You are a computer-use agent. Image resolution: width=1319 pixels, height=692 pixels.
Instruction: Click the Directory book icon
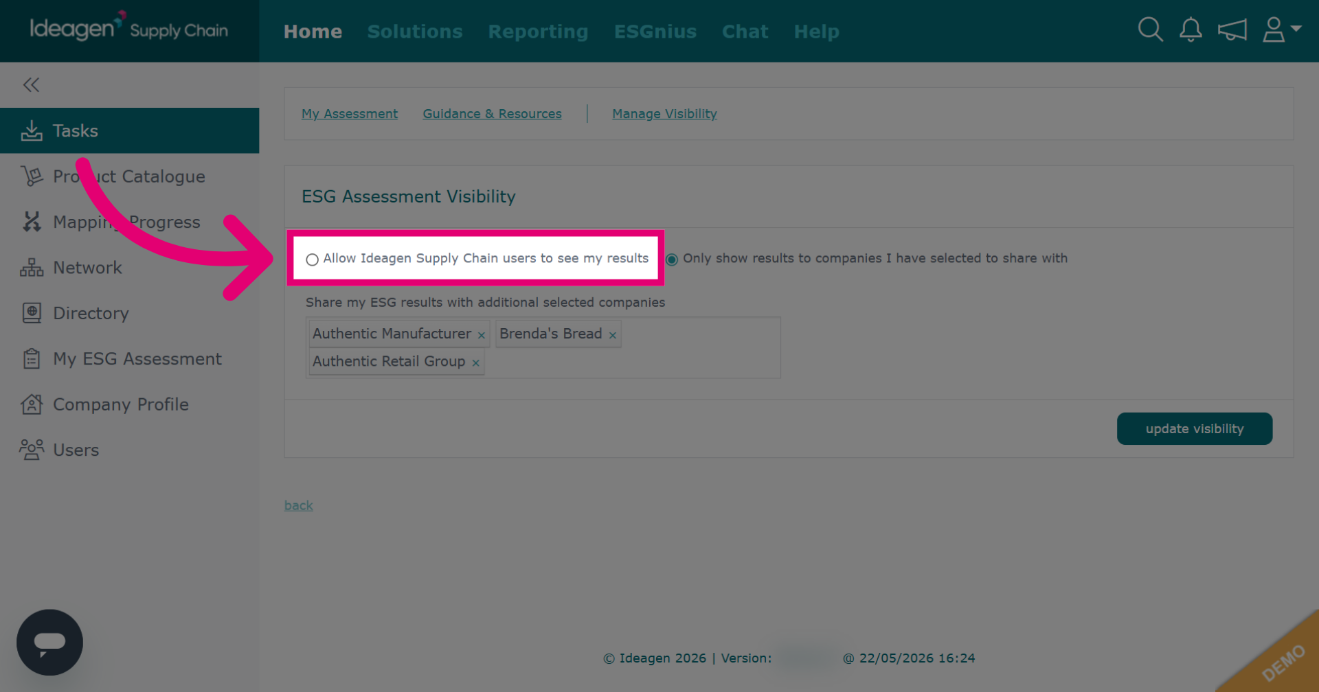coord(32,313)
